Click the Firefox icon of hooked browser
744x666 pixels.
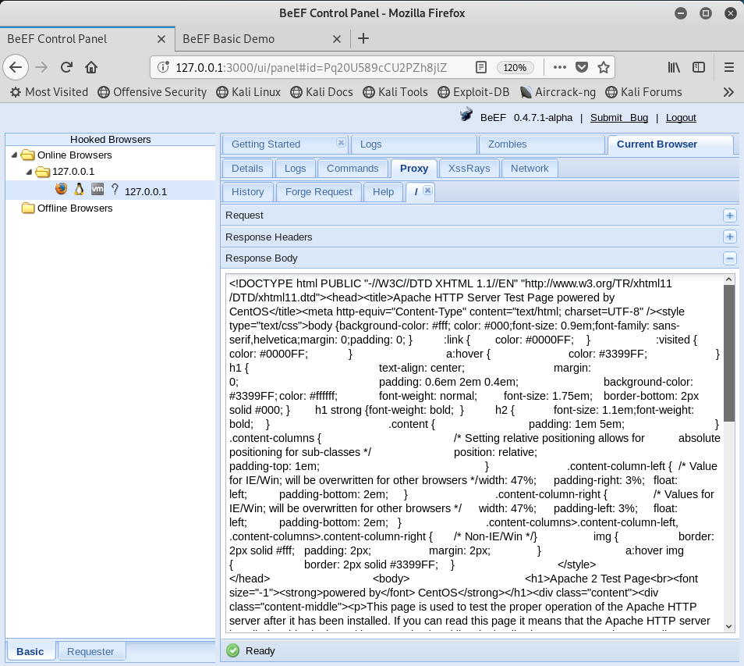click(x=61, y=189)
